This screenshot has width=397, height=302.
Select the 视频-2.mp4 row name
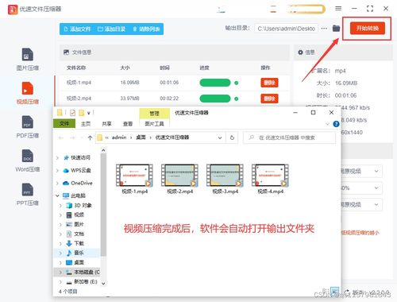(79, 99)
